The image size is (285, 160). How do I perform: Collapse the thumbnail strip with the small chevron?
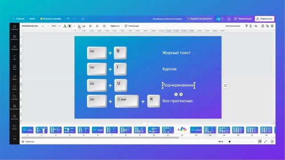(147, 124)
